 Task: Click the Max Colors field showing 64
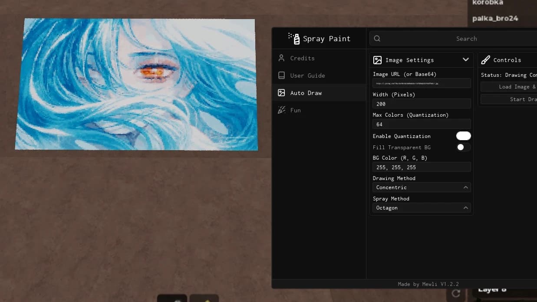click(422, 124)
